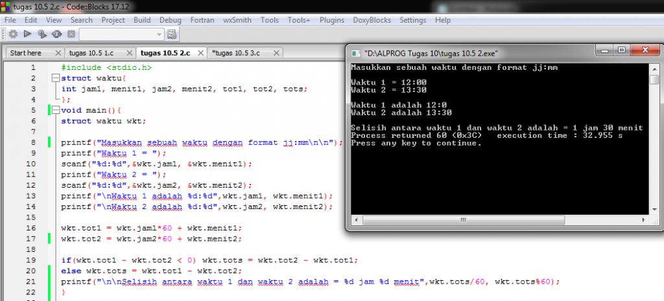Click line number 15 in the editor margin
This screenshot has height=301, width=664.
[33, 217]
